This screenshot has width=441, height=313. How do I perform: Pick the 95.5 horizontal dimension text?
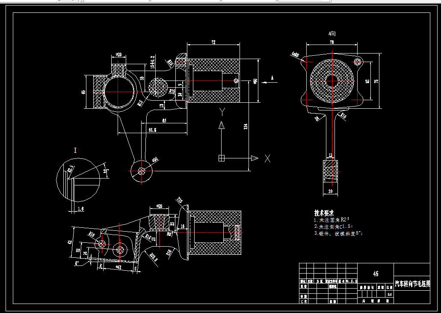pyautogui.click(x=152, y=130)
